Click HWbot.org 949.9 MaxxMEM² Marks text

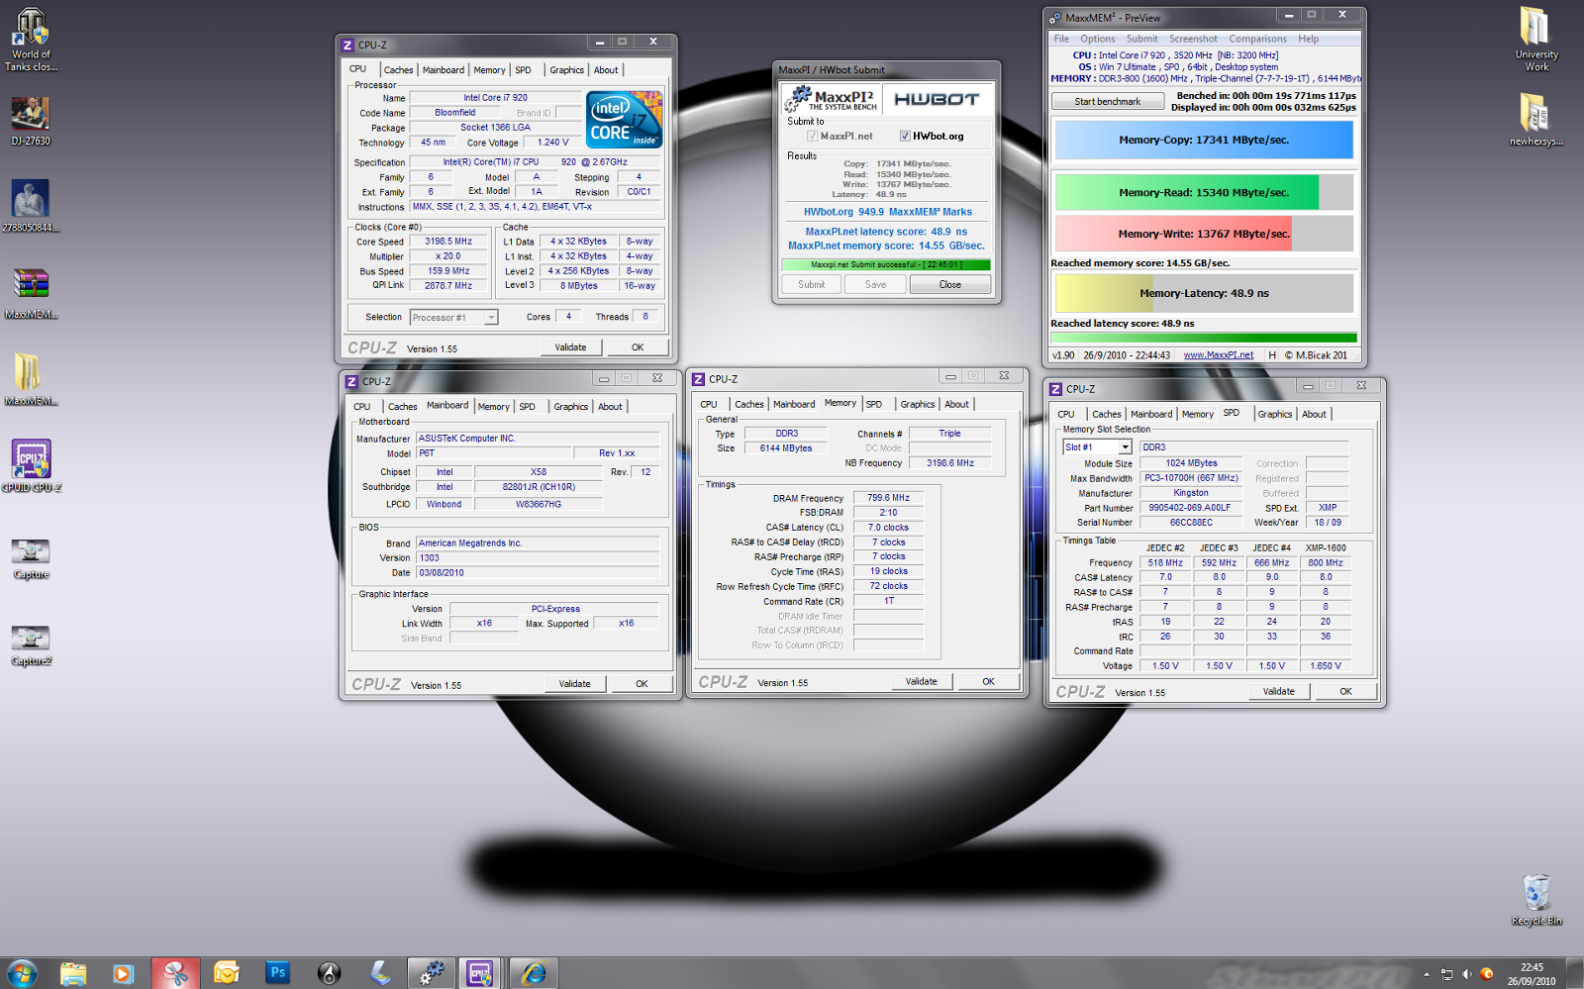(x=887, y=212)
